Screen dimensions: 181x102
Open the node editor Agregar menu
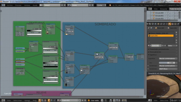point(27,100)
